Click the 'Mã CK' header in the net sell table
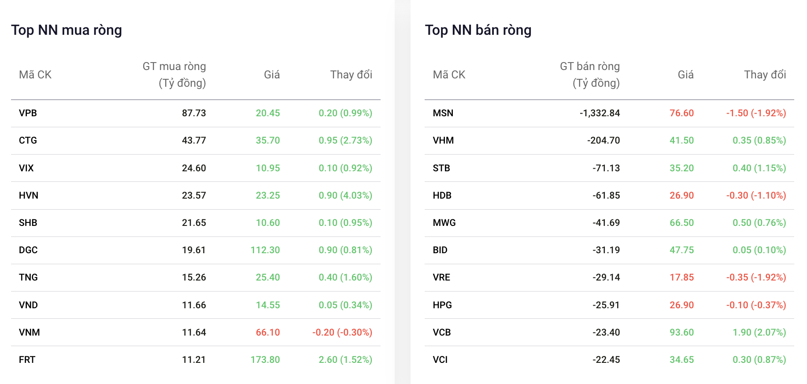The width and height of the screenshot is (807, 384). (449, 75)
